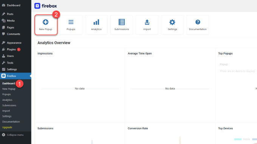The height and width of the screenshot is (144, 257).
Task: Open Media in the admin menu
Action: click(x=11, y=21)
